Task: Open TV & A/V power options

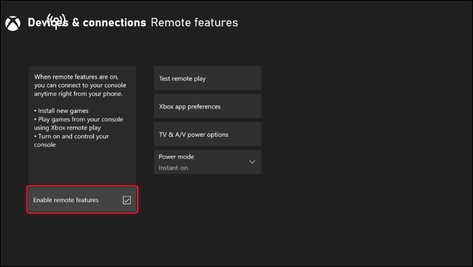Action: coord(207,135)
